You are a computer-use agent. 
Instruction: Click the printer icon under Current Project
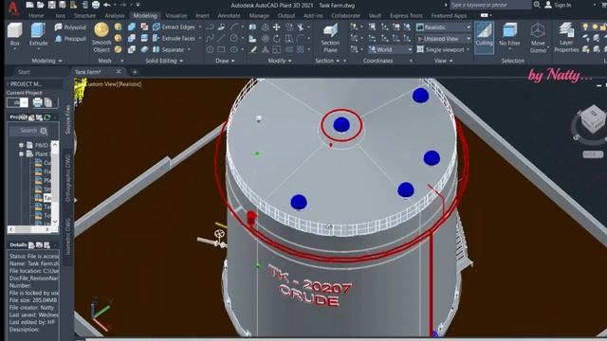tap(37, 102)
